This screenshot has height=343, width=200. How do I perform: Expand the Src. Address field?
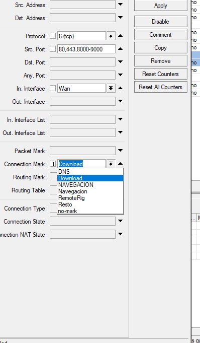point(120,5)
